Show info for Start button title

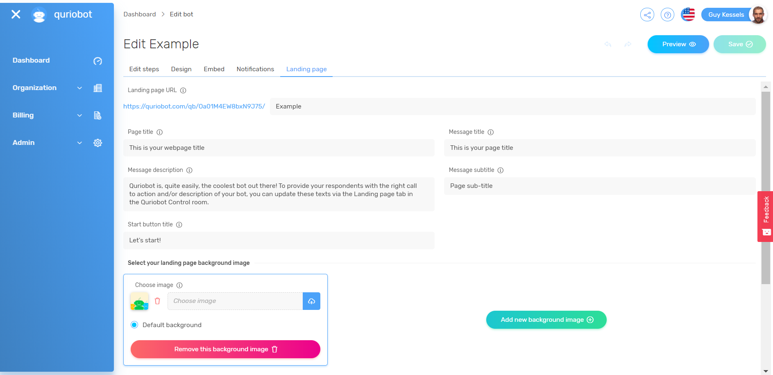tap(179, 225)
